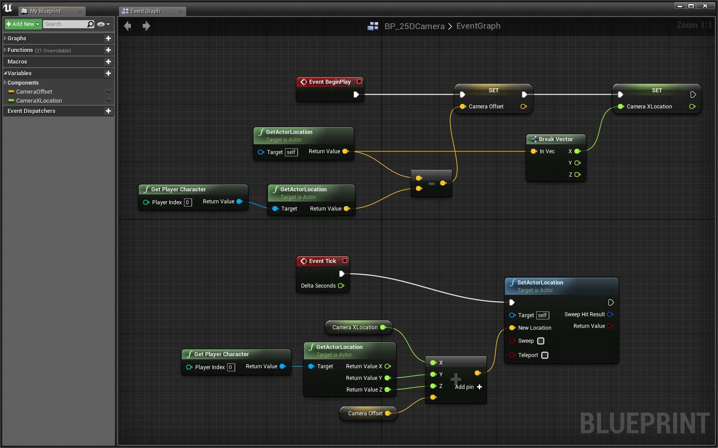Screen dimensions: 718x448
Task: Click Return Value Z pin on GetActorLocation
Action: coord(388,390)
